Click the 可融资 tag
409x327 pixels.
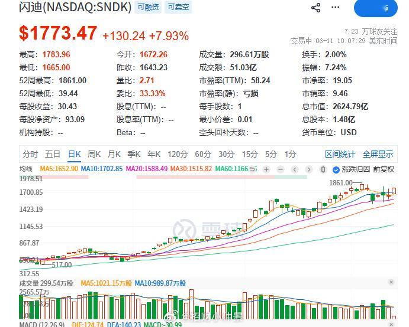148,7
